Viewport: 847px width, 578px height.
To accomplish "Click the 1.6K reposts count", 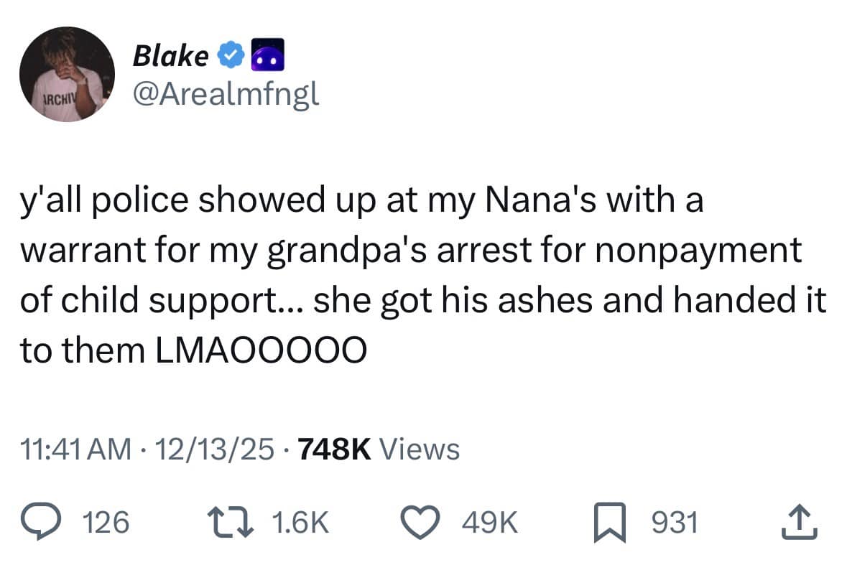I will pyautogui.click(x=302, y=523).
